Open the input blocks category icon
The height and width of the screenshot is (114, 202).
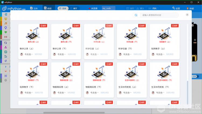(6, 14)
